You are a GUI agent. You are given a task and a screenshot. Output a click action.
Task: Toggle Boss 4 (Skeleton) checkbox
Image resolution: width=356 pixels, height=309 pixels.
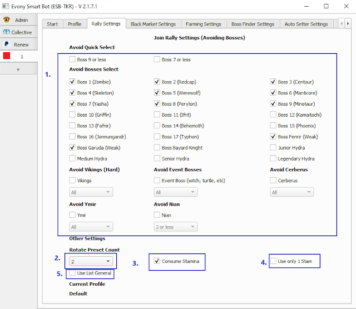(x=72, y=93)
